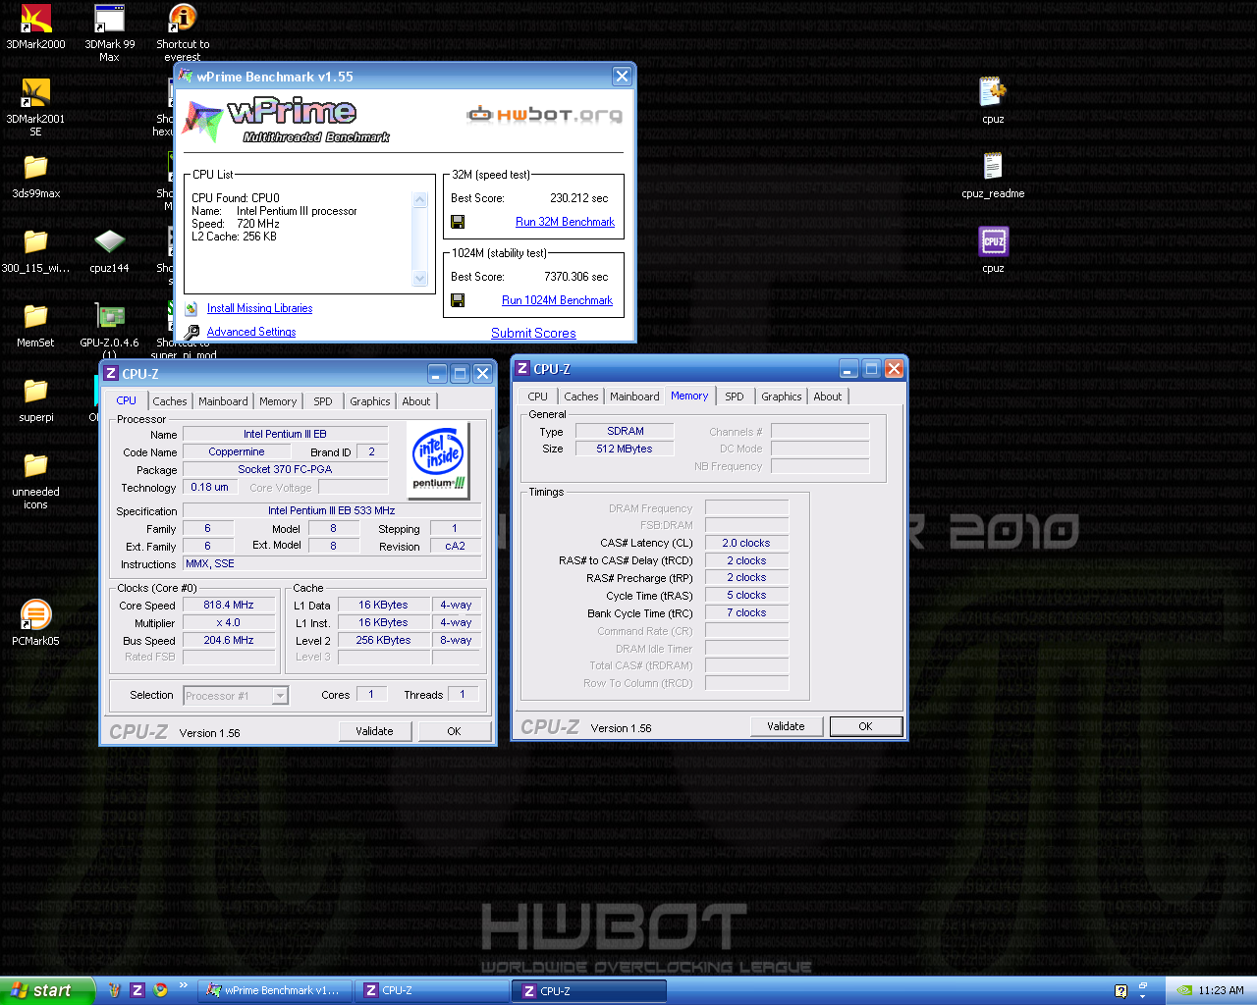This screenshot has width=1257, height=1005.
Task: Expand quick launch overflow chevron
Action: [184, 986]
